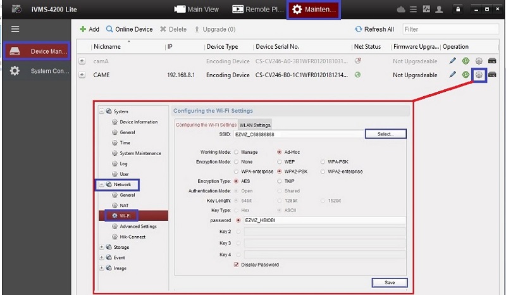Switch to the WLAN Settings tab
The image size is (506, 295).
(254, 125)
